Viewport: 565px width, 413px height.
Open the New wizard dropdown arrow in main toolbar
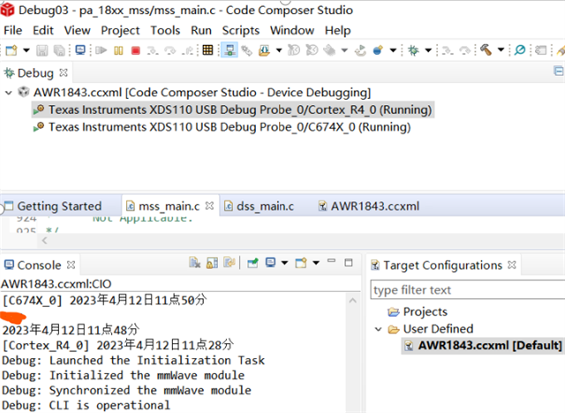pos(26,50)
